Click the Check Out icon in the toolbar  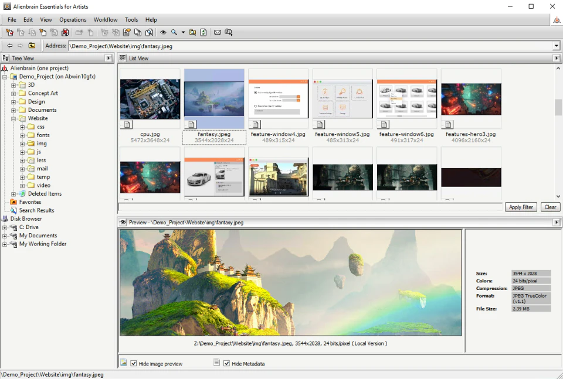pos(9,33)
